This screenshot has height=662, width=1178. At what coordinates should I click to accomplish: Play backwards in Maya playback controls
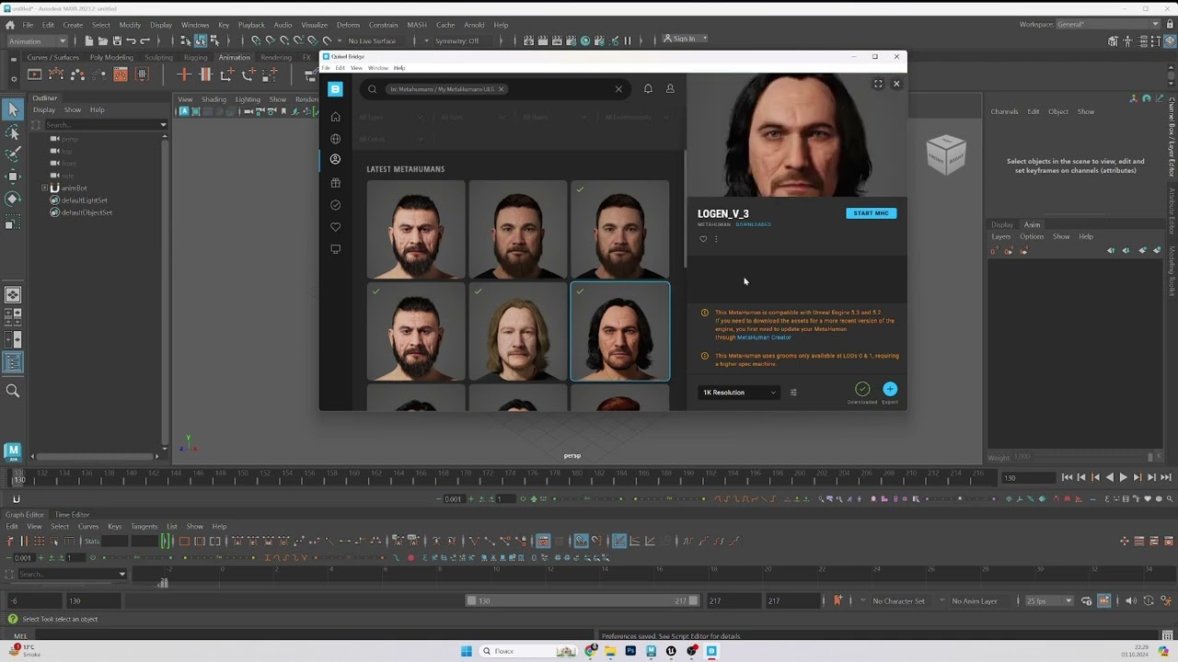pyautogui.click(x=1109, y=477)
